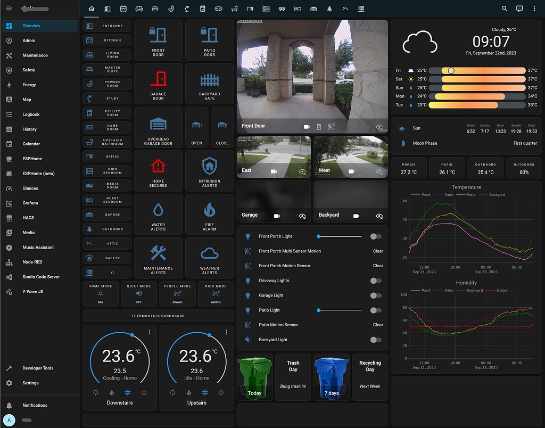The height and width of the screenshot is (428, 545).
Task: Click the eye icon on the Garage camera card
Action: pyautogui.click(x=302, y=216)
